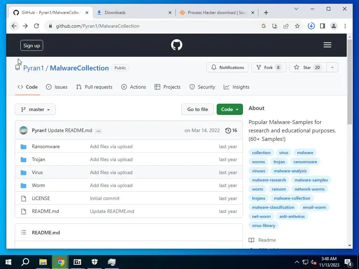The image size is (359, 269).
Task: Click the malware-analysis topic tag
Action: tap(290, 171)
